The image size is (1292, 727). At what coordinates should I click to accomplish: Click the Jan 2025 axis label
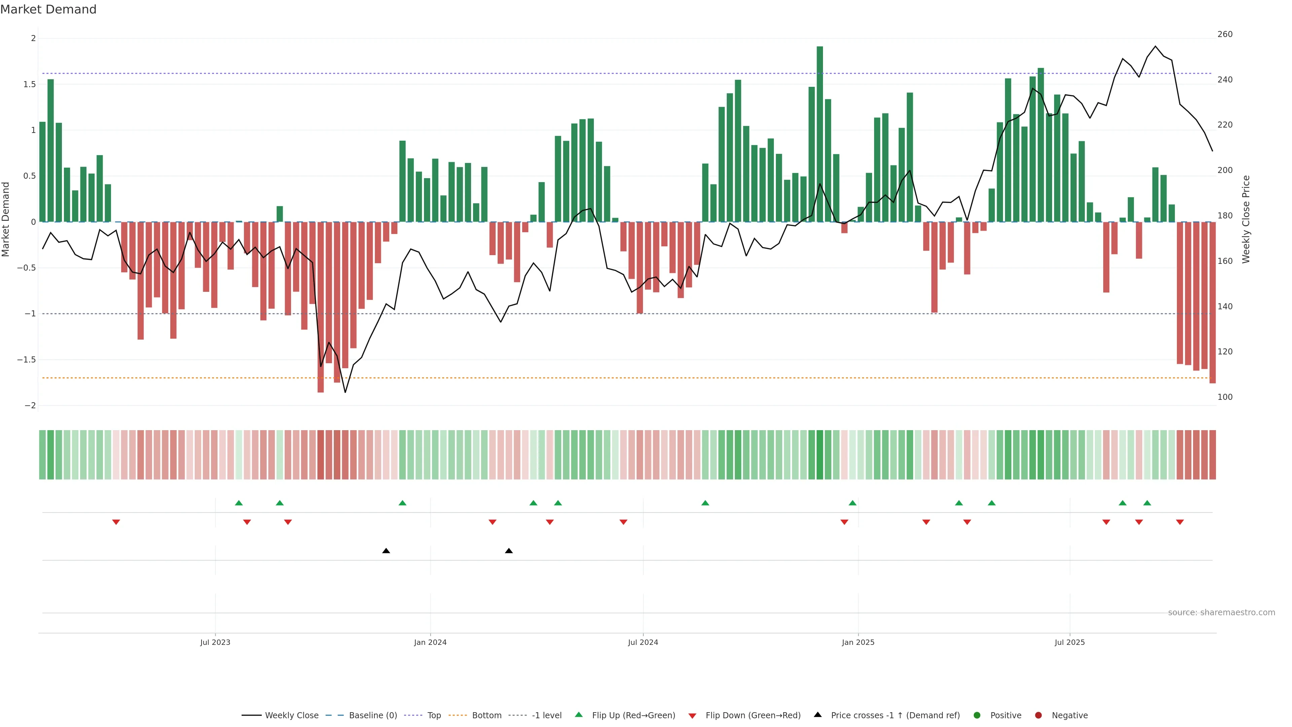858,642
